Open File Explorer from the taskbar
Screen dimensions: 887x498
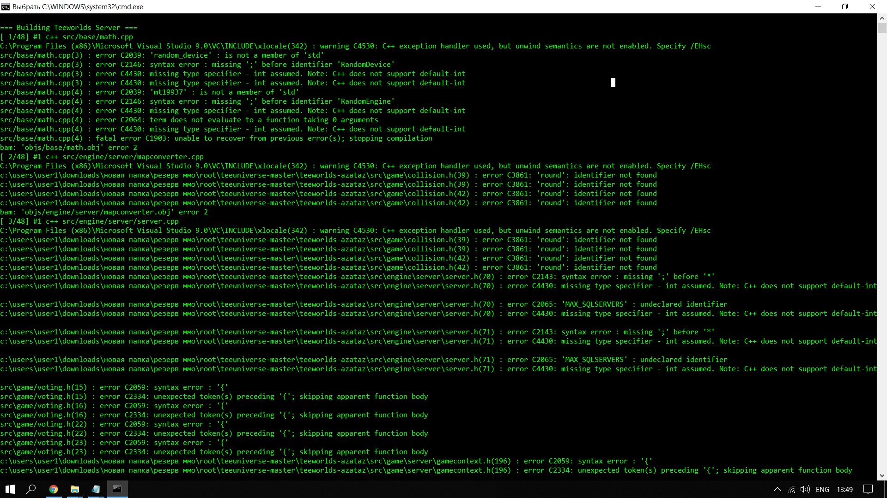coord(75,489)
